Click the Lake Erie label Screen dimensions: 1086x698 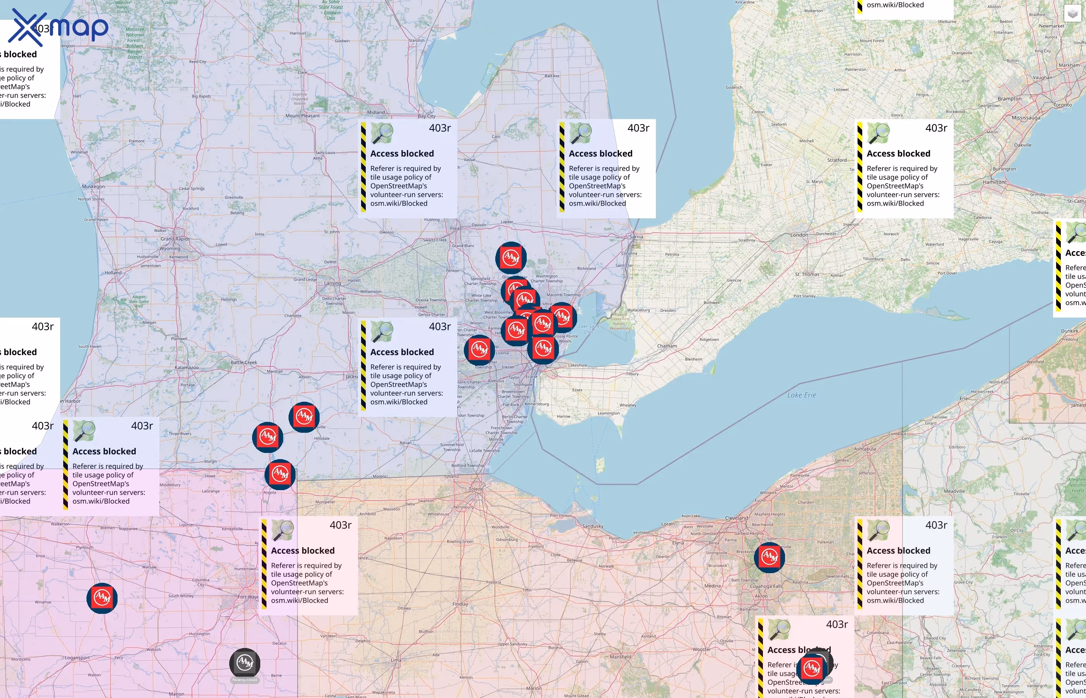[801, 395]
